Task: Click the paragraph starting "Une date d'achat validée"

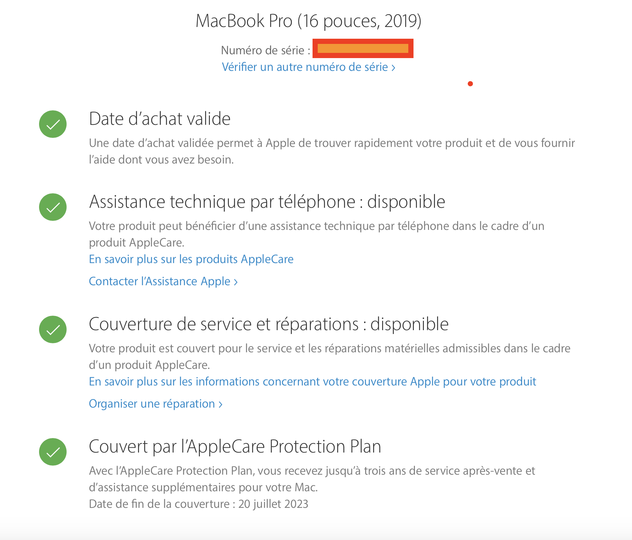Action: [x=332, y=151]
